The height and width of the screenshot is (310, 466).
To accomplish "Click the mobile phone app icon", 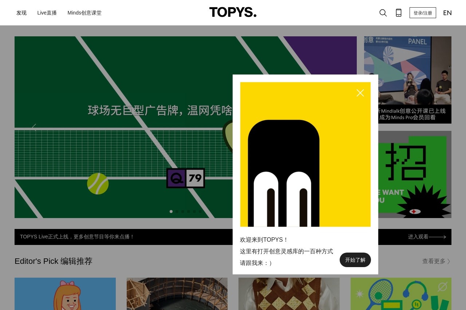I will click(x=399, y=13).
